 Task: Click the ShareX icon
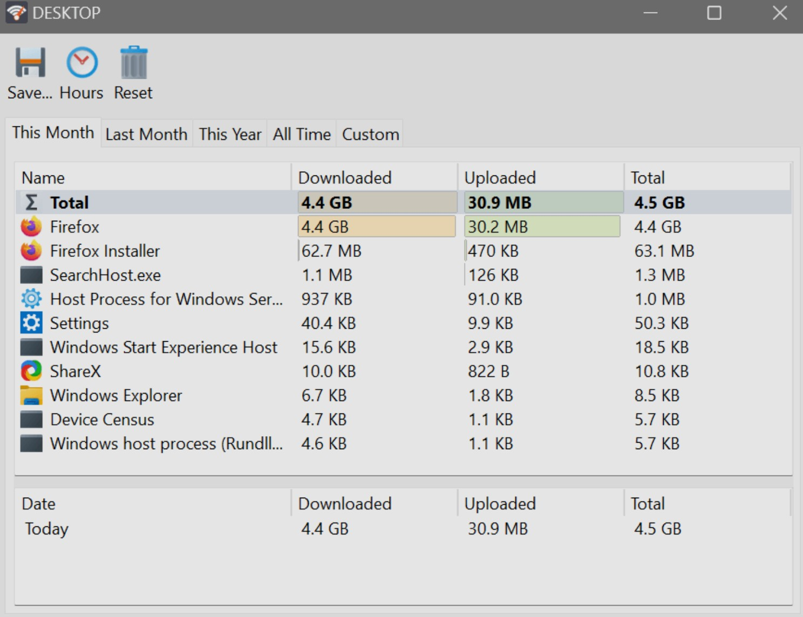31,371
